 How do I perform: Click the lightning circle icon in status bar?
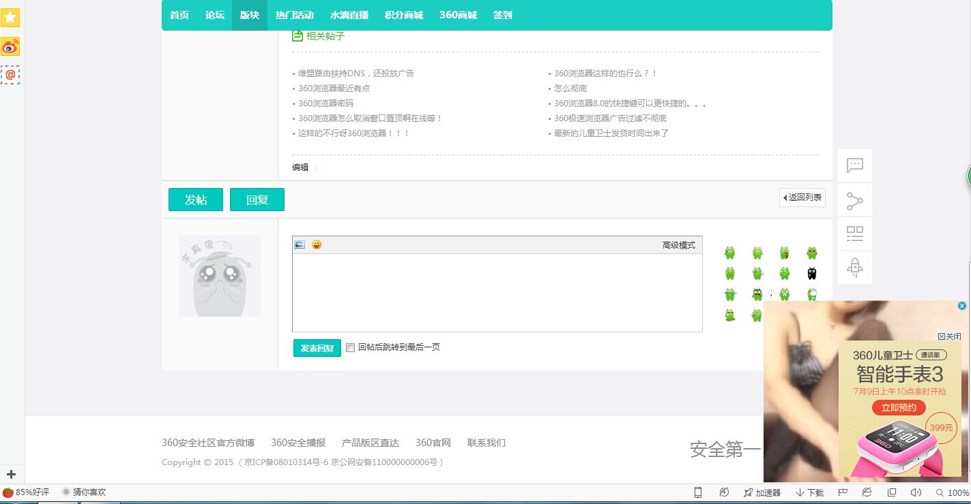(724, 492)
